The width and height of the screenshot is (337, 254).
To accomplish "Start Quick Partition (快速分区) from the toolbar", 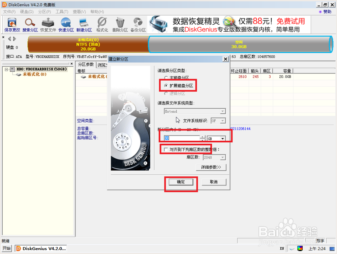I will pyautogui.click(x=66, y=25).
